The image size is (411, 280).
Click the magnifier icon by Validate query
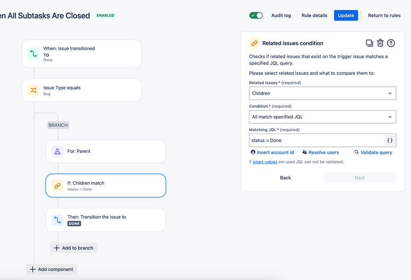pyautogui.click(x=356, y=152)
